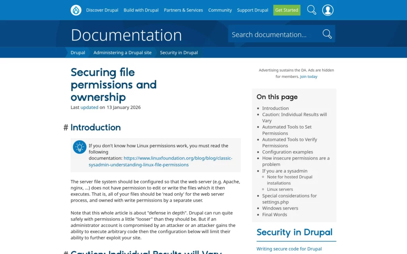
Task: Jump to Linux servers subsection
Action: 280,189
